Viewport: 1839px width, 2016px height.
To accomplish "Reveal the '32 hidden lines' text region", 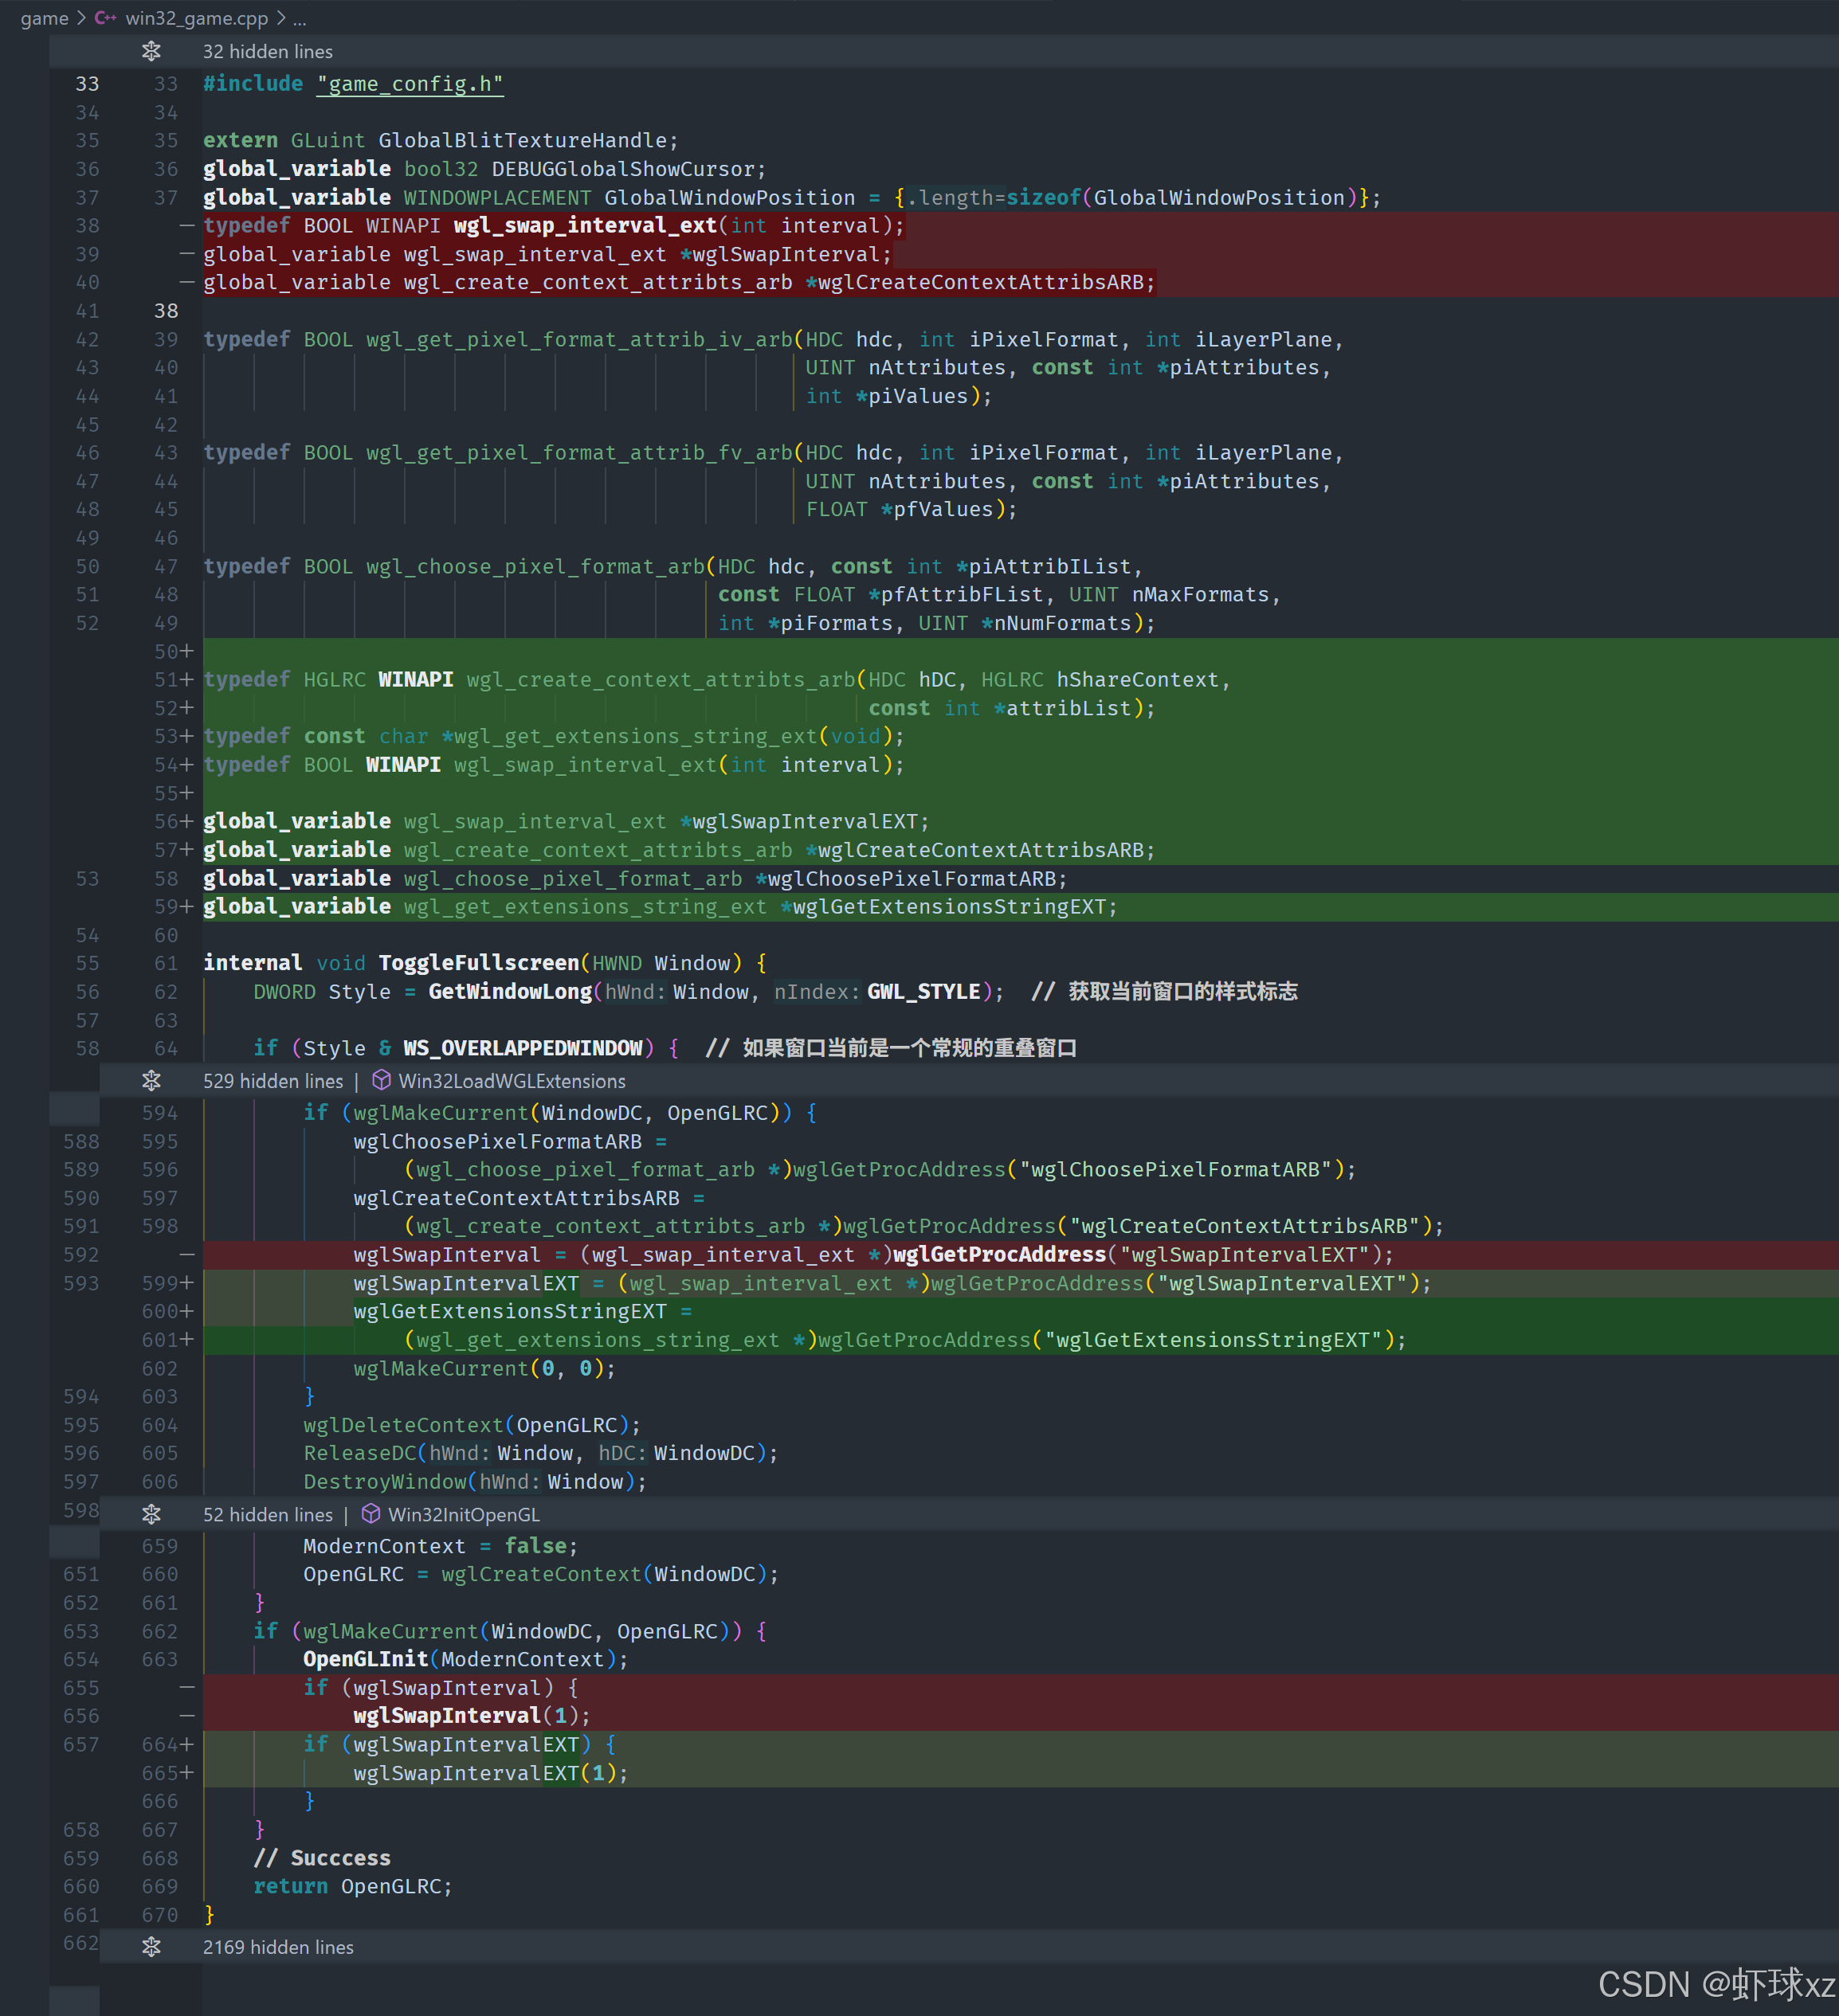I will pyautogui.click(x=267, y=51).
